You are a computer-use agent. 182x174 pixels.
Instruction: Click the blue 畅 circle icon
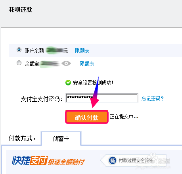click(113, 160)
